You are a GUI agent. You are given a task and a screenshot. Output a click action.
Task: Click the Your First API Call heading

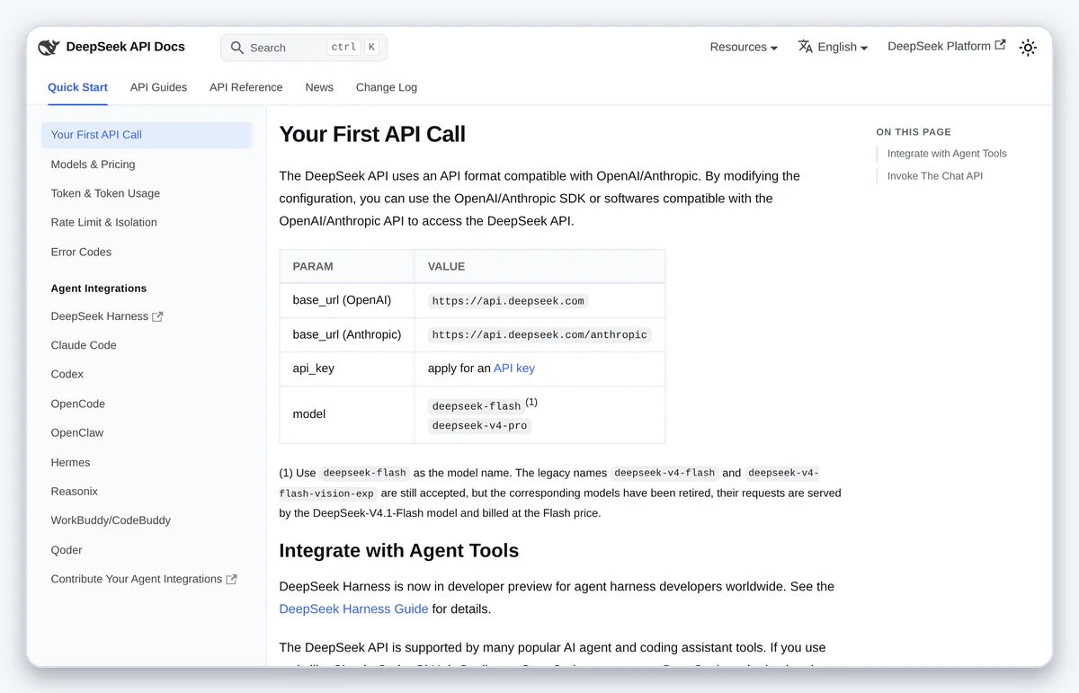(x=372, y=135)
